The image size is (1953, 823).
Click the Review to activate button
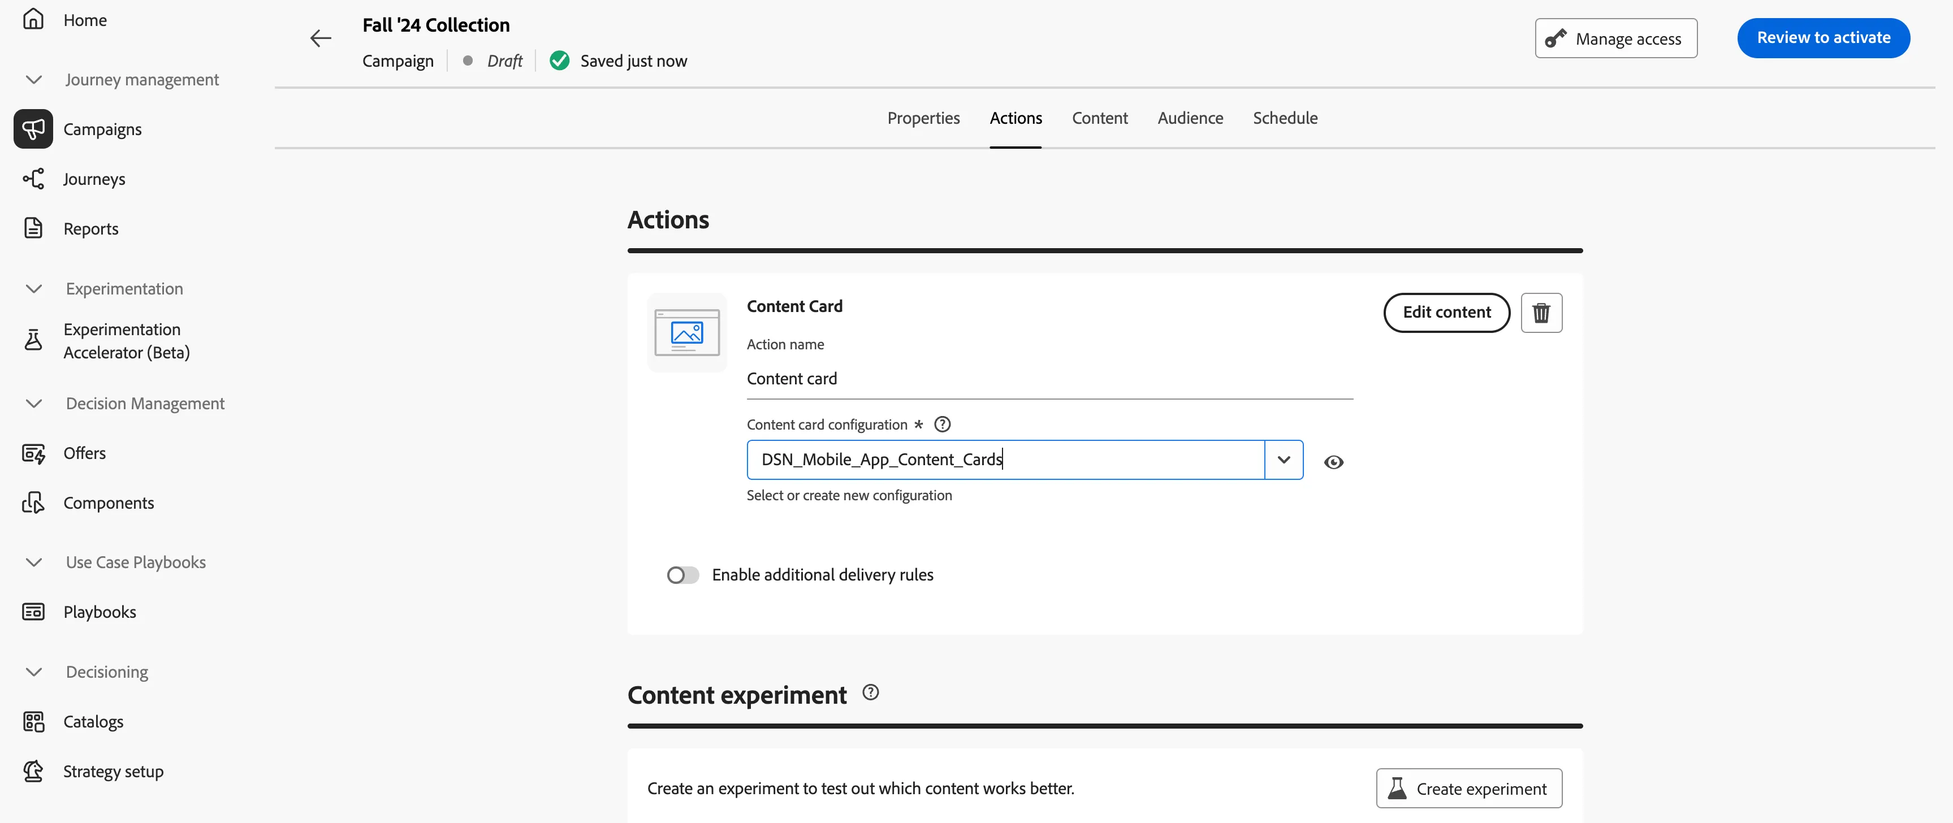point(1824,38)
